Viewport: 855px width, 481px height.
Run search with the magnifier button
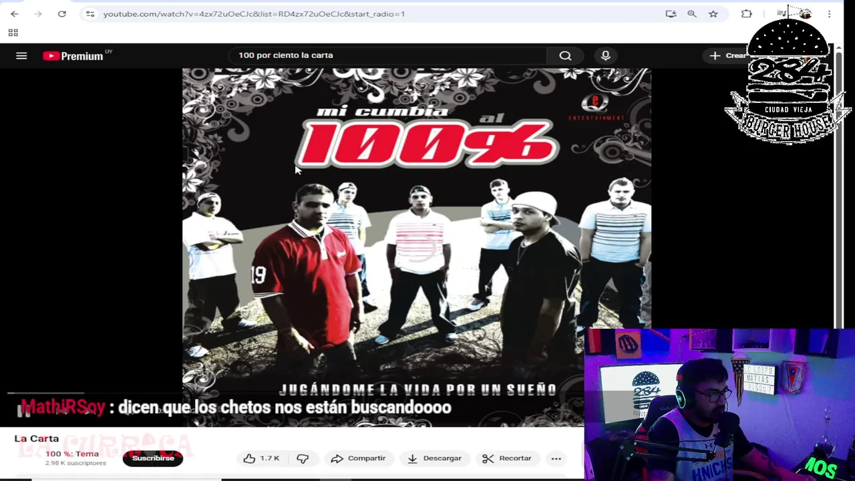point(565,55)
